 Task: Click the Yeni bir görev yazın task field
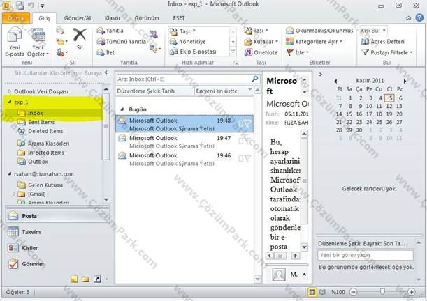pyautogui.click(x=366, y=255)
